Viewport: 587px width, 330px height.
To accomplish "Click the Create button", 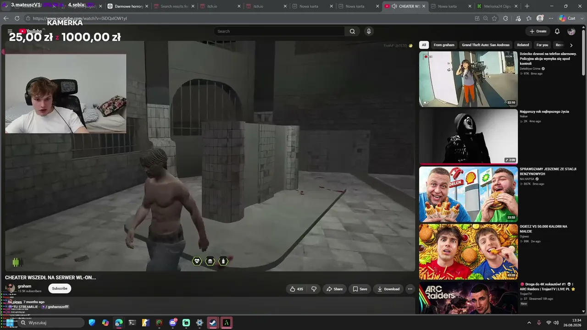I will click(x=538, y=31).
